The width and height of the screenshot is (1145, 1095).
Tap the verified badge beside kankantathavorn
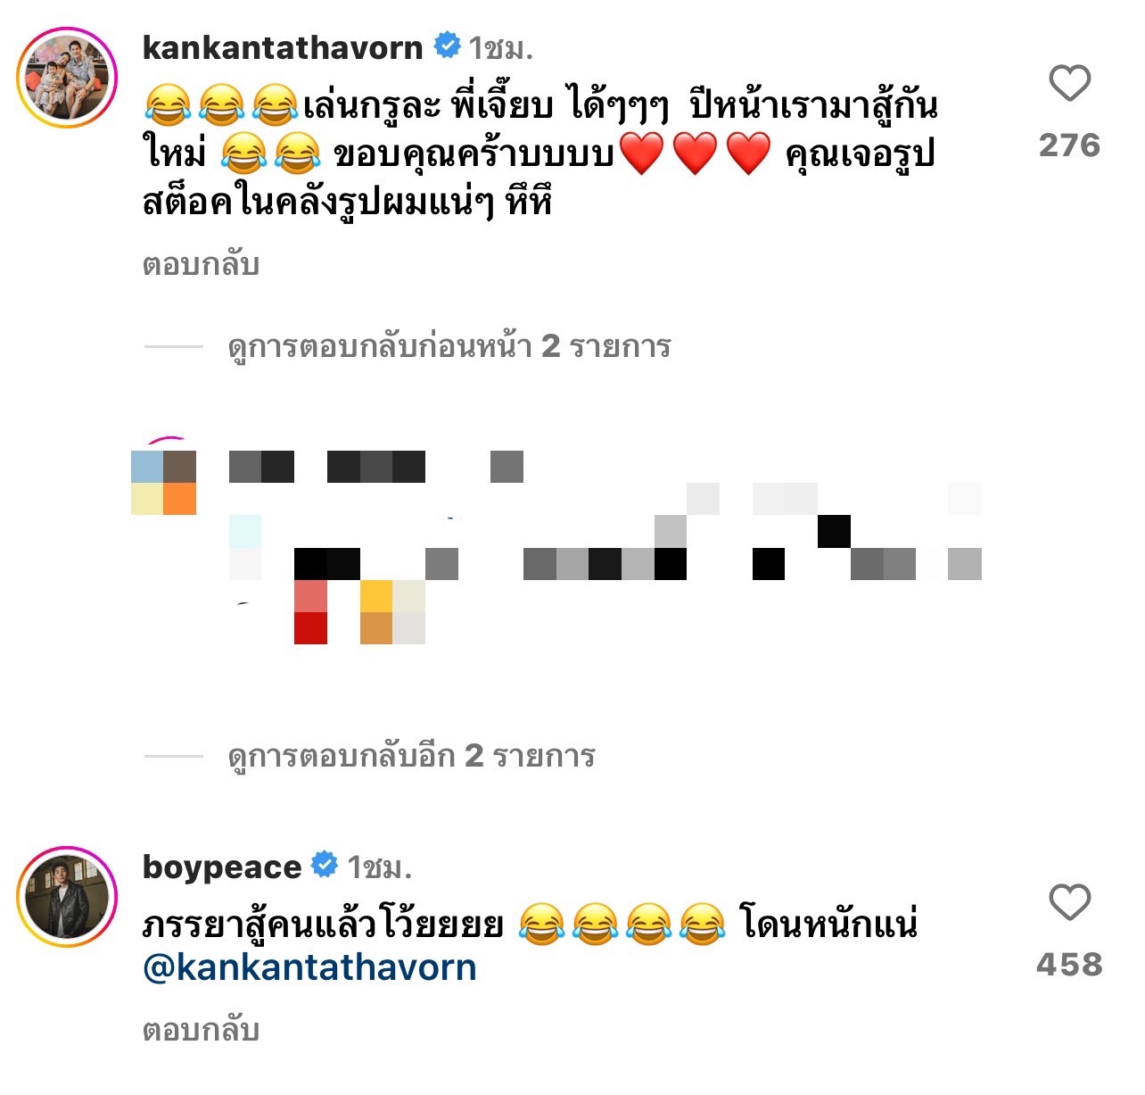pos(448,46)
